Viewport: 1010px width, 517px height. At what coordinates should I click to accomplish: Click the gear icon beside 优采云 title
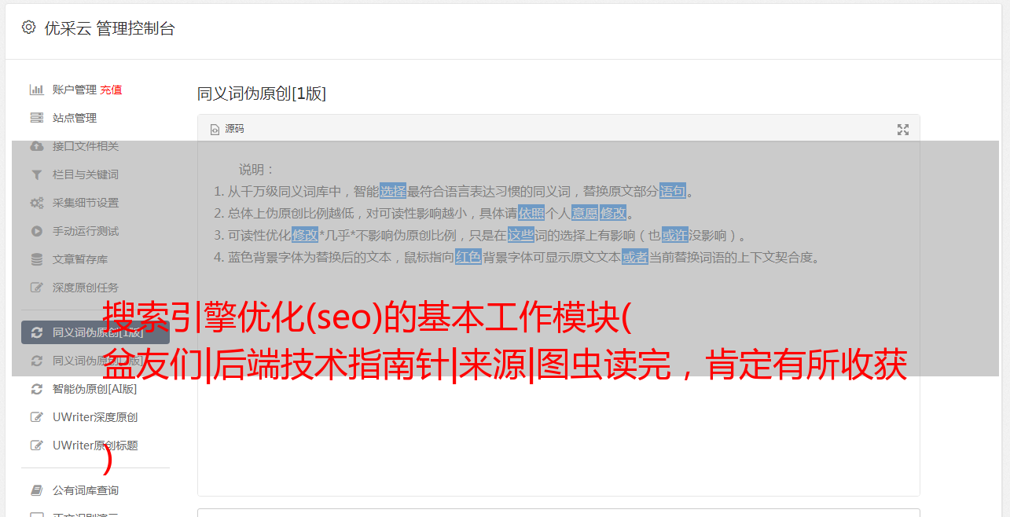coord(28,27)
